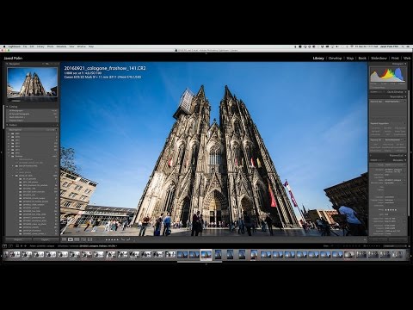Switch to Compare view icon
This screenshot has height=310, width=413.
77,239
